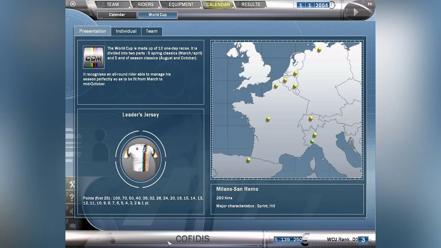
Task: Open the EQUIPMENT main menu tab
Action: pos(181,5)
